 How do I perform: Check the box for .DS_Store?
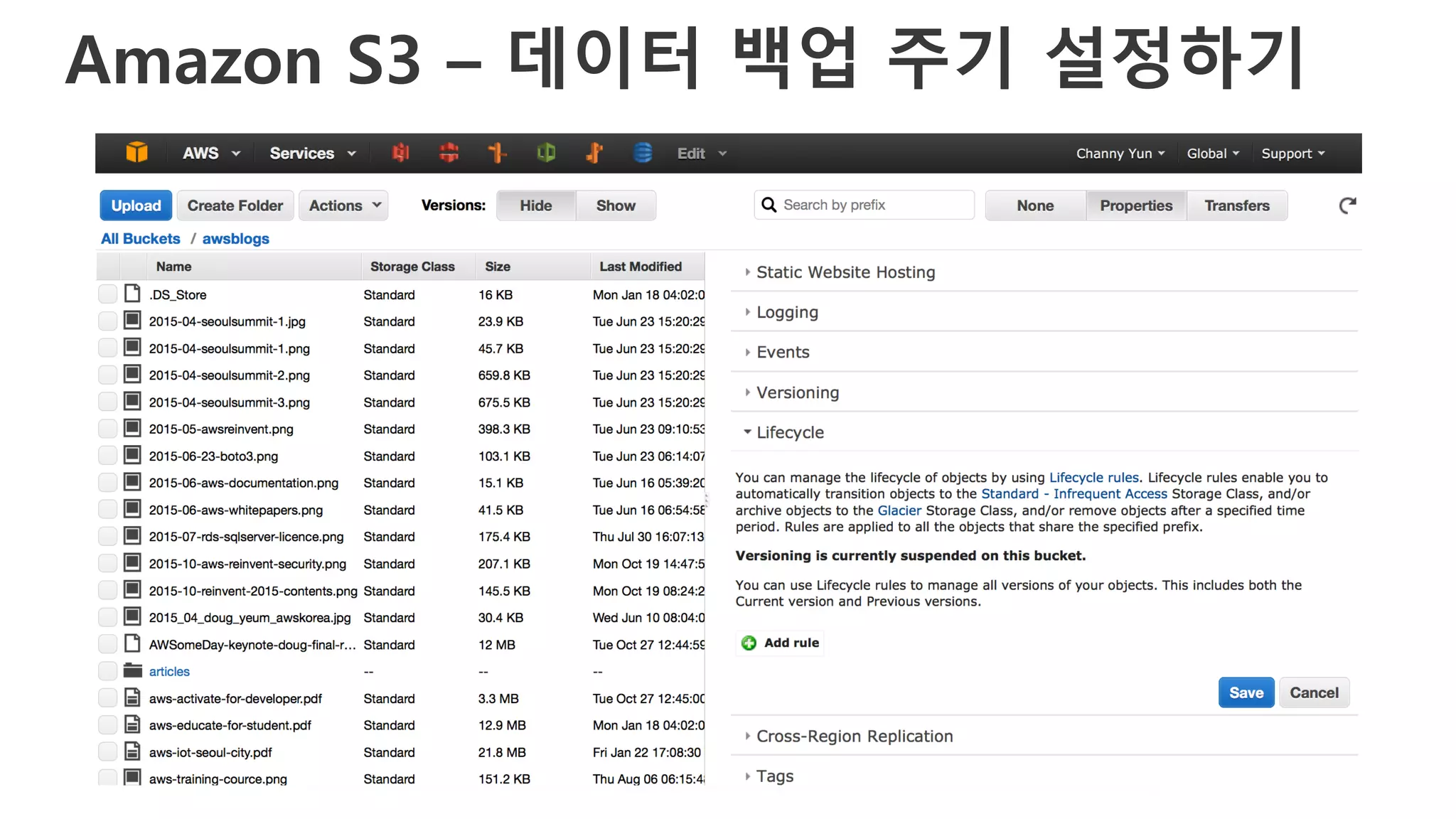[107, 294]
